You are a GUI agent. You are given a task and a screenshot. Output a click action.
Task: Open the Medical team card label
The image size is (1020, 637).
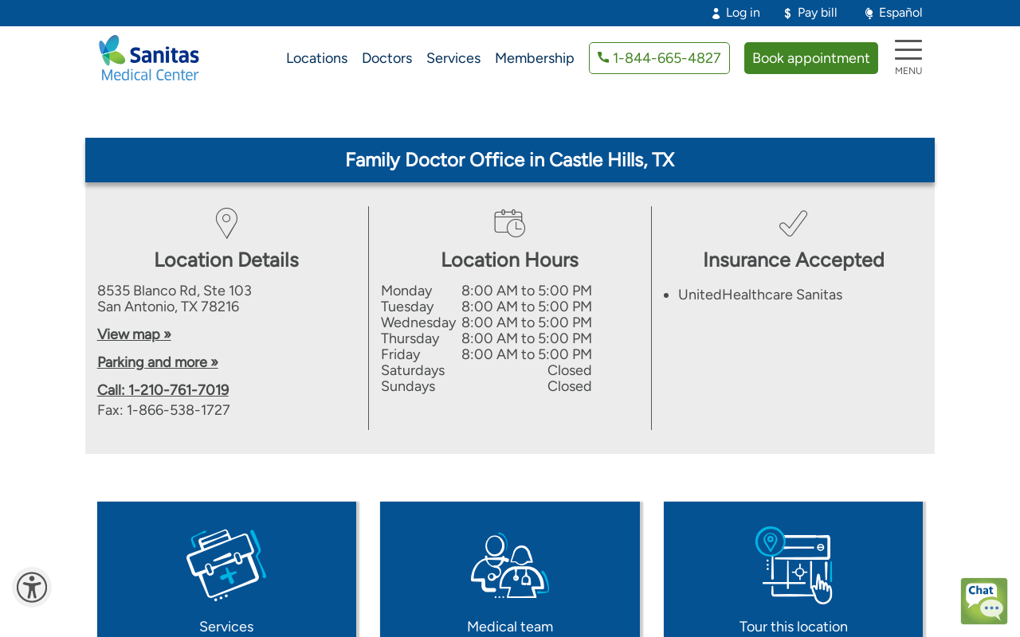click(x=510, y=627)
